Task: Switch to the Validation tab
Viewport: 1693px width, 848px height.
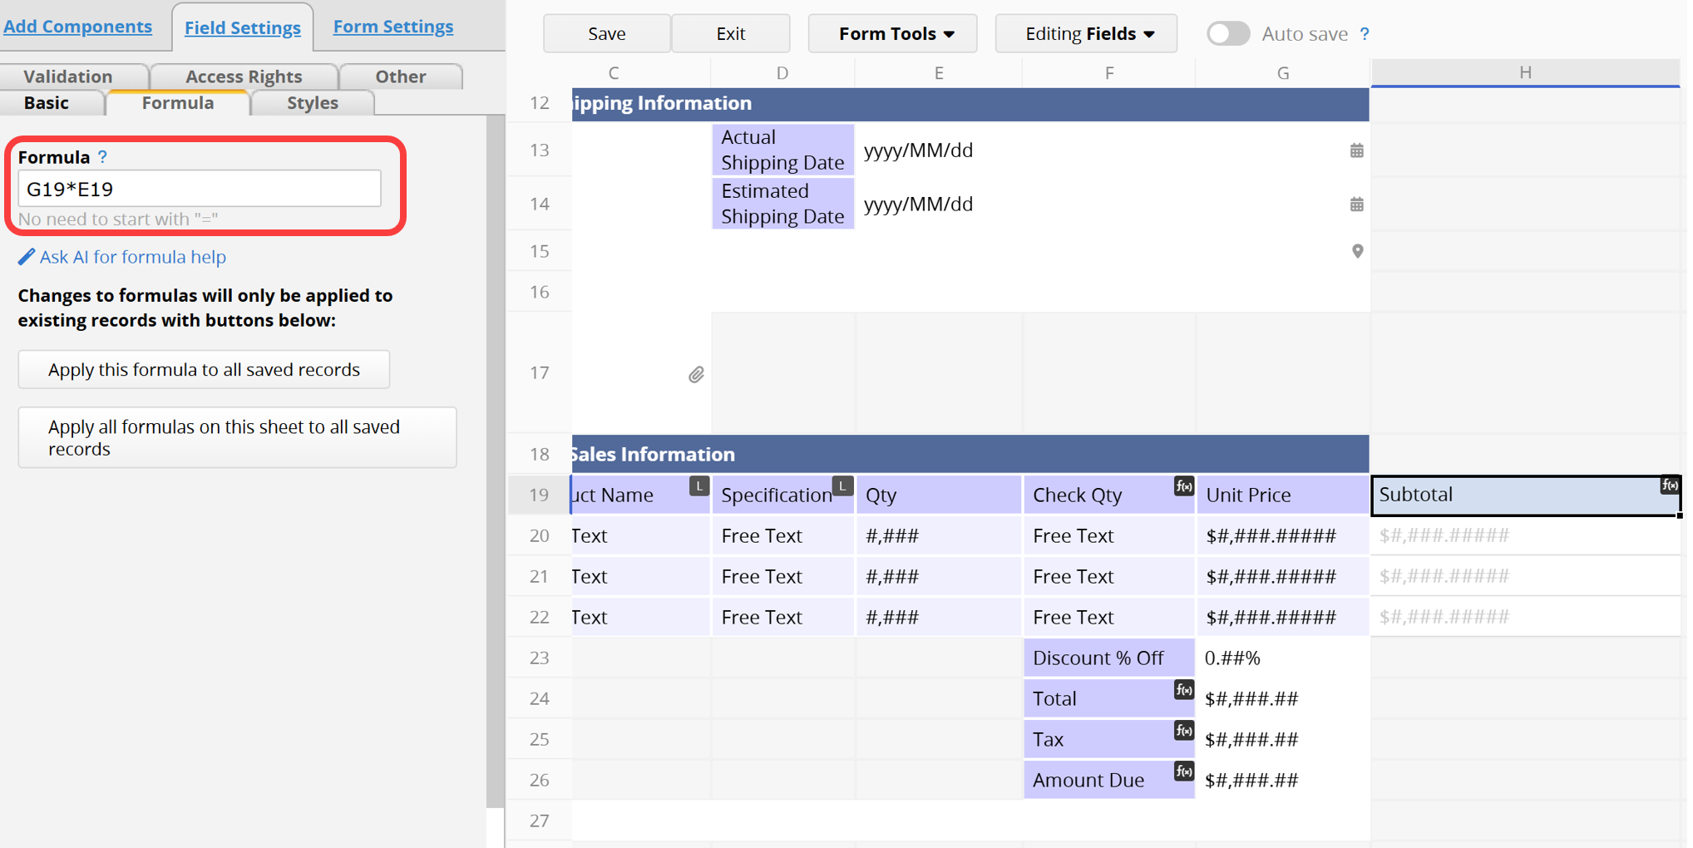Action: [x=68, y=76]
